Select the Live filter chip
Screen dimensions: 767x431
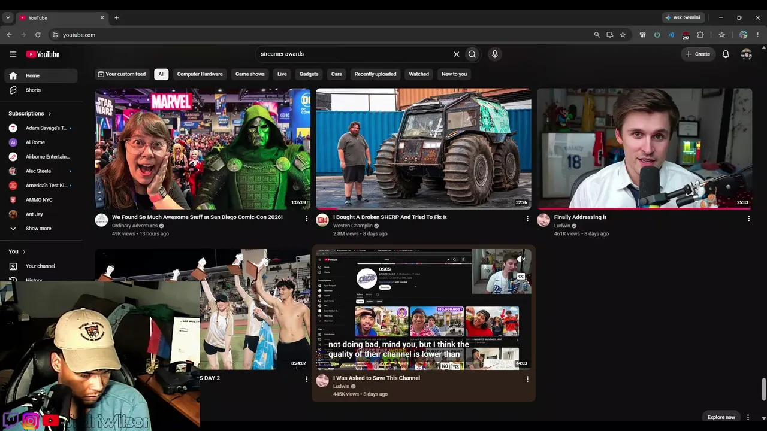(x=282, y=74)
